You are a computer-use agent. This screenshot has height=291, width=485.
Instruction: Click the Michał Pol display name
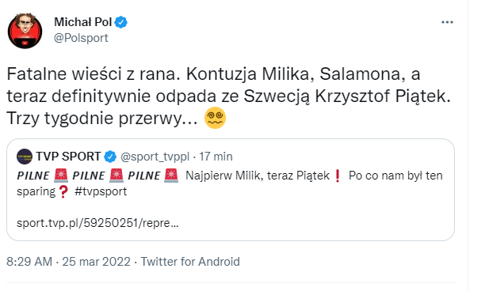point(83,22)
